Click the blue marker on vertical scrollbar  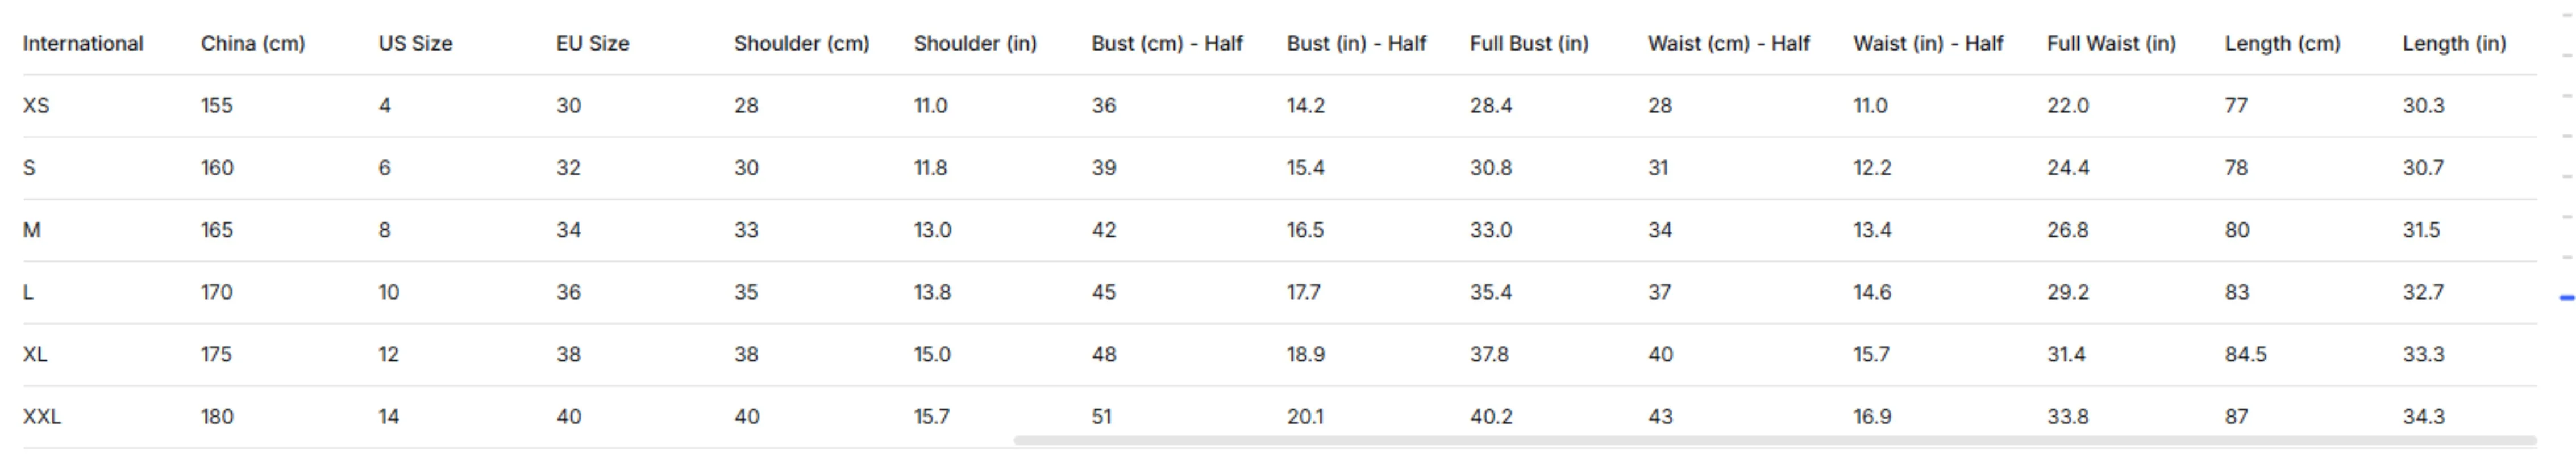(2566, 297)
